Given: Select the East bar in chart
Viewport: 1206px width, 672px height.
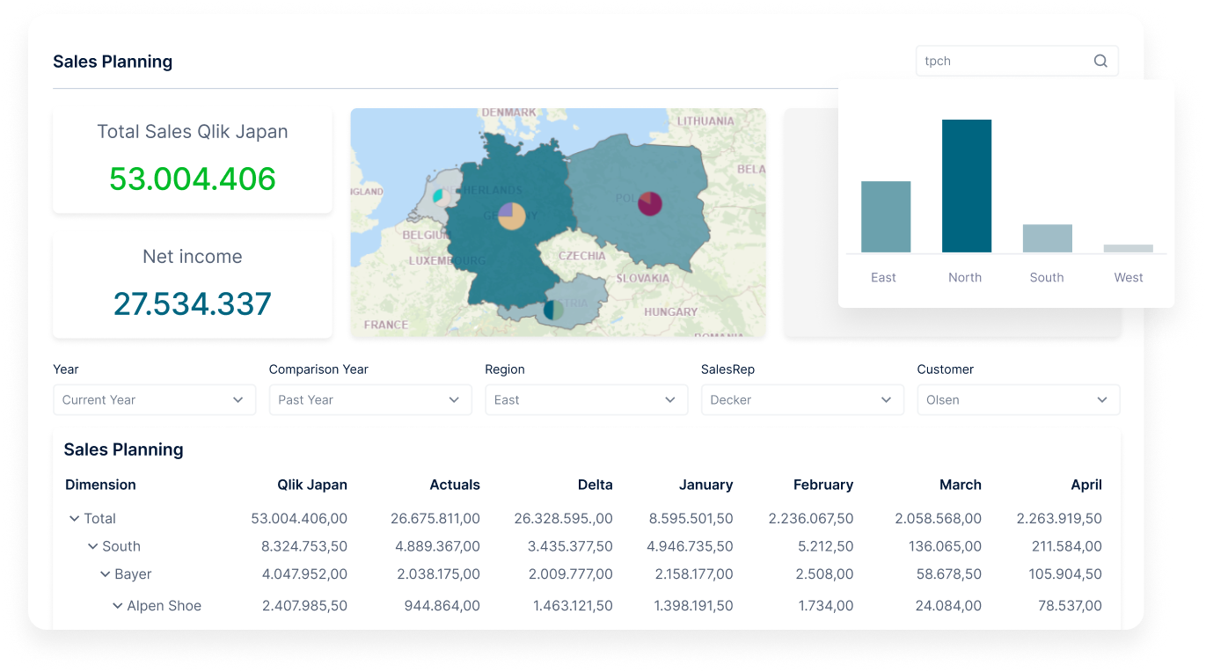Looking at the screenshot, I should pos(885,216).
